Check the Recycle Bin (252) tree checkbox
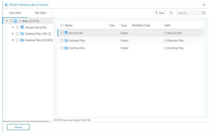211x134 pixels. click(x=18, y=27)
